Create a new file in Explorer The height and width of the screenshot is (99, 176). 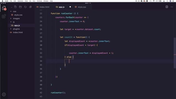click(x=15, y=7)
